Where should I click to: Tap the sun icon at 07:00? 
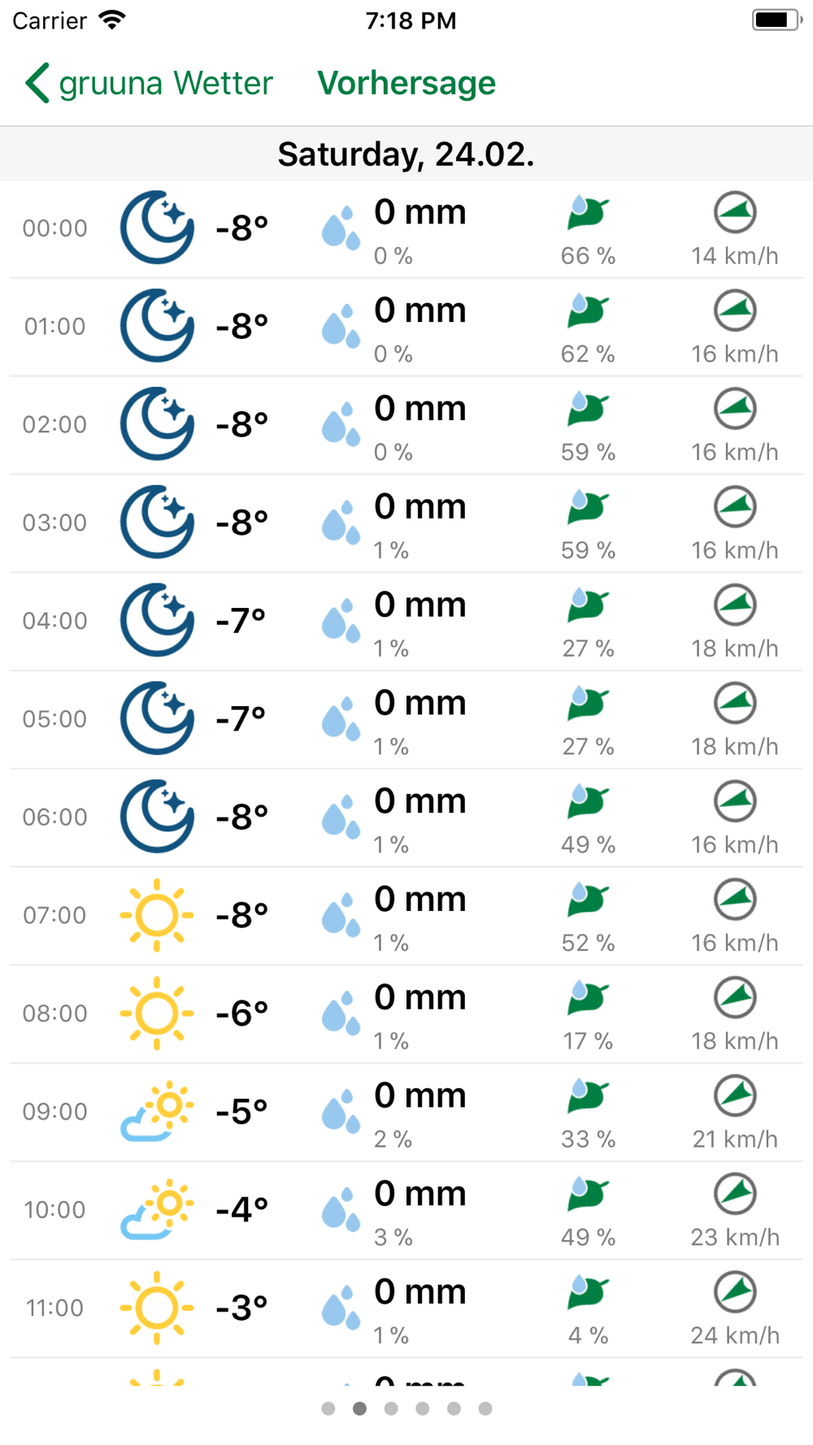[157, 915]
